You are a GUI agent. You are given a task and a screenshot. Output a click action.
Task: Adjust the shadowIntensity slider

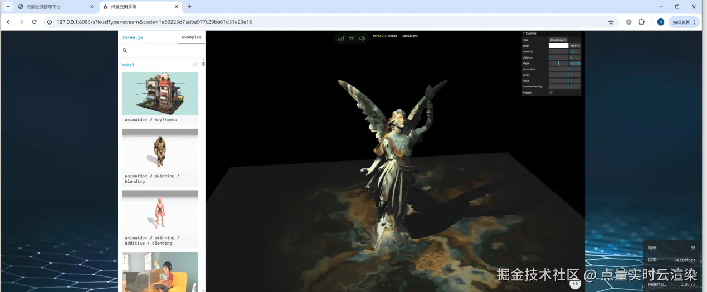[x=558, y=86]
